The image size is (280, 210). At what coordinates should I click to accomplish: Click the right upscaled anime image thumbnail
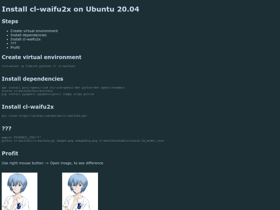click(x=80, y=191)
